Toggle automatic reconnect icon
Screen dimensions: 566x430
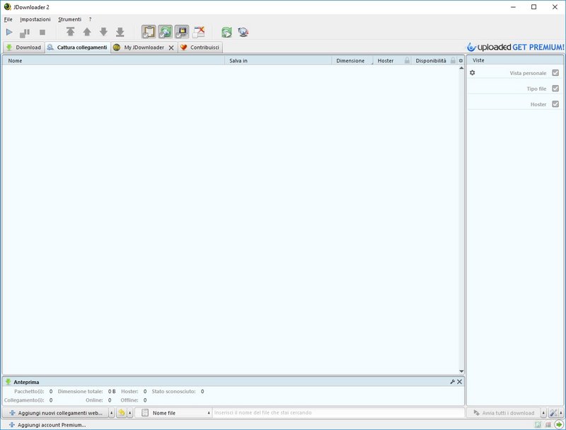coord(166,32)
